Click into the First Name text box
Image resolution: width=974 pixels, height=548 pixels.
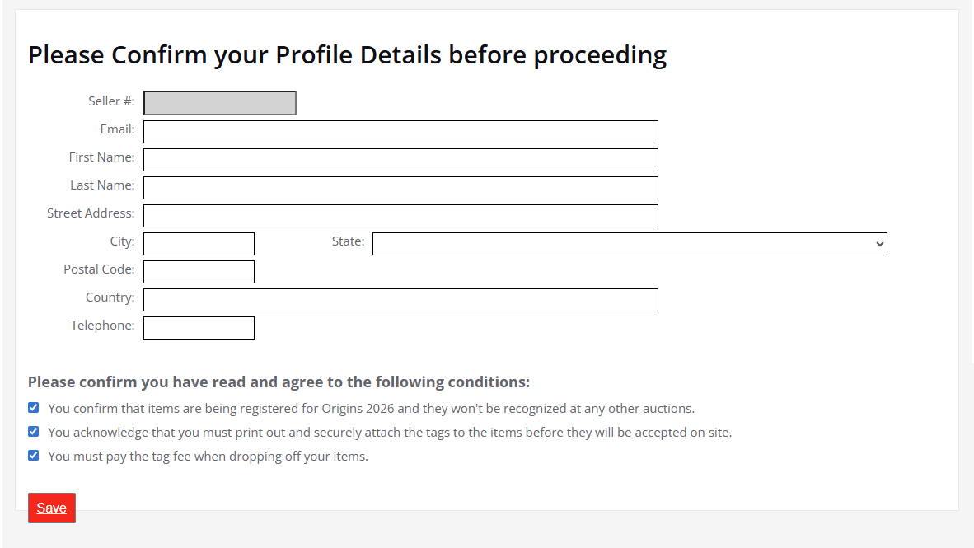(x=400, y=160)
